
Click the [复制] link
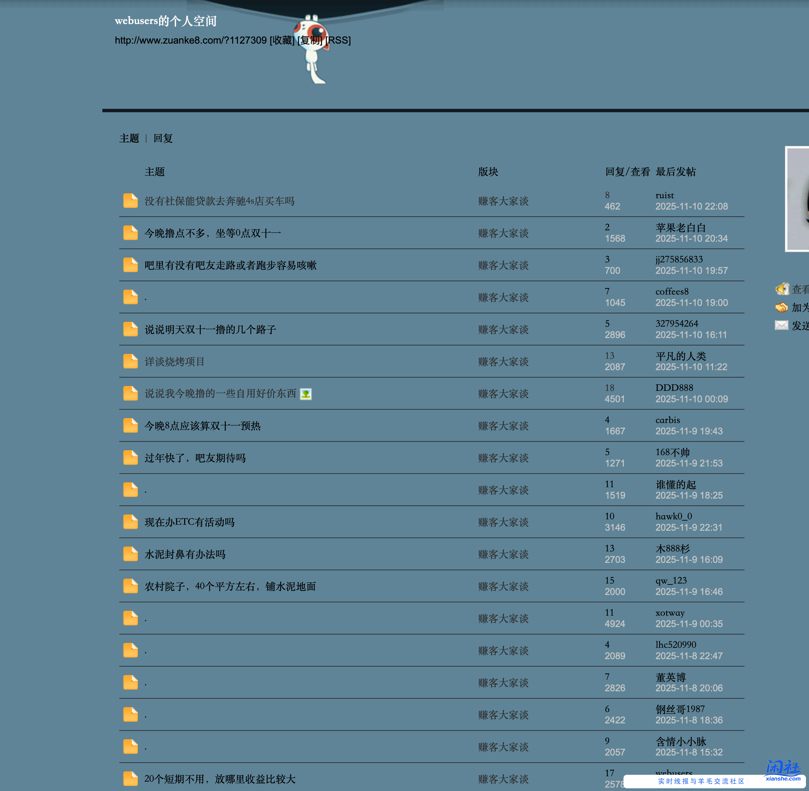[310, 40]
